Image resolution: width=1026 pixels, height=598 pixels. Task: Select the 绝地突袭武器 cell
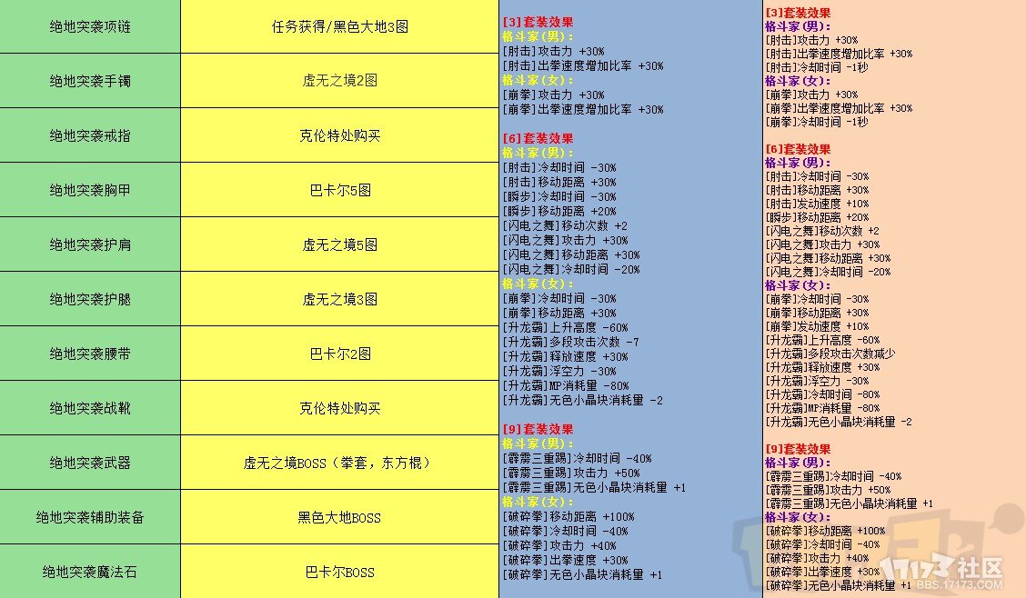(x=90, y=463)
